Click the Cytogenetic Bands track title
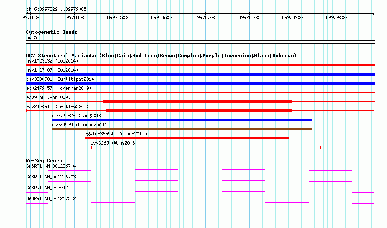This screenshot has width=387, height=228. pos(52,32)
